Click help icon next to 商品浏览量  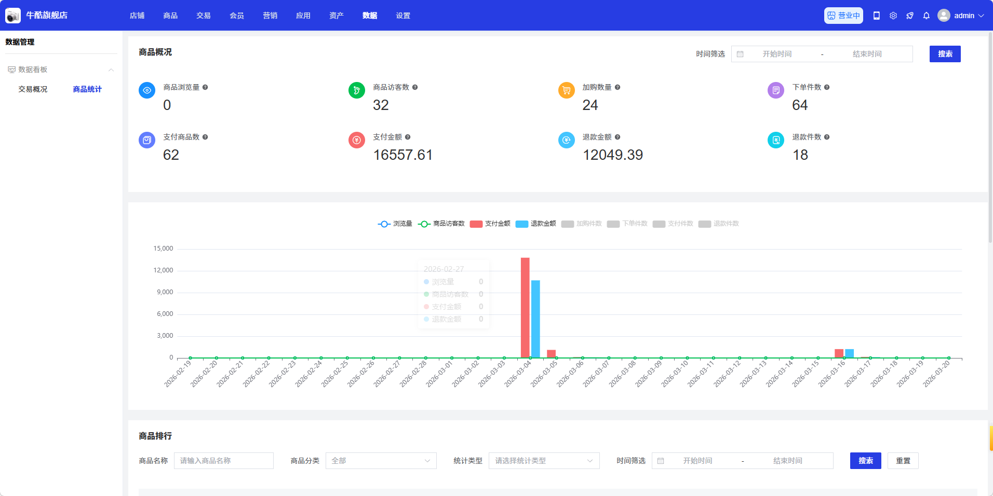205,87
